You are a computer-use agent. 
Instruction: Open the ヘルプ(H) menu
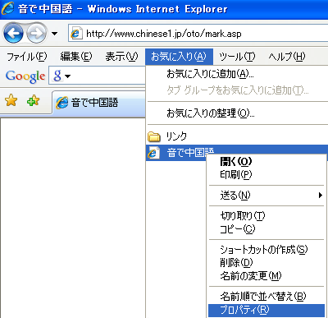click(x=286, y=57)
